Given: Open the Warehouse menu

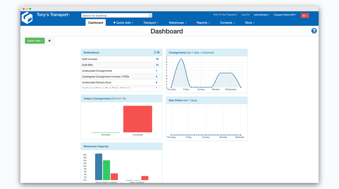Looking at the screenshot, I should click(177, 23).
